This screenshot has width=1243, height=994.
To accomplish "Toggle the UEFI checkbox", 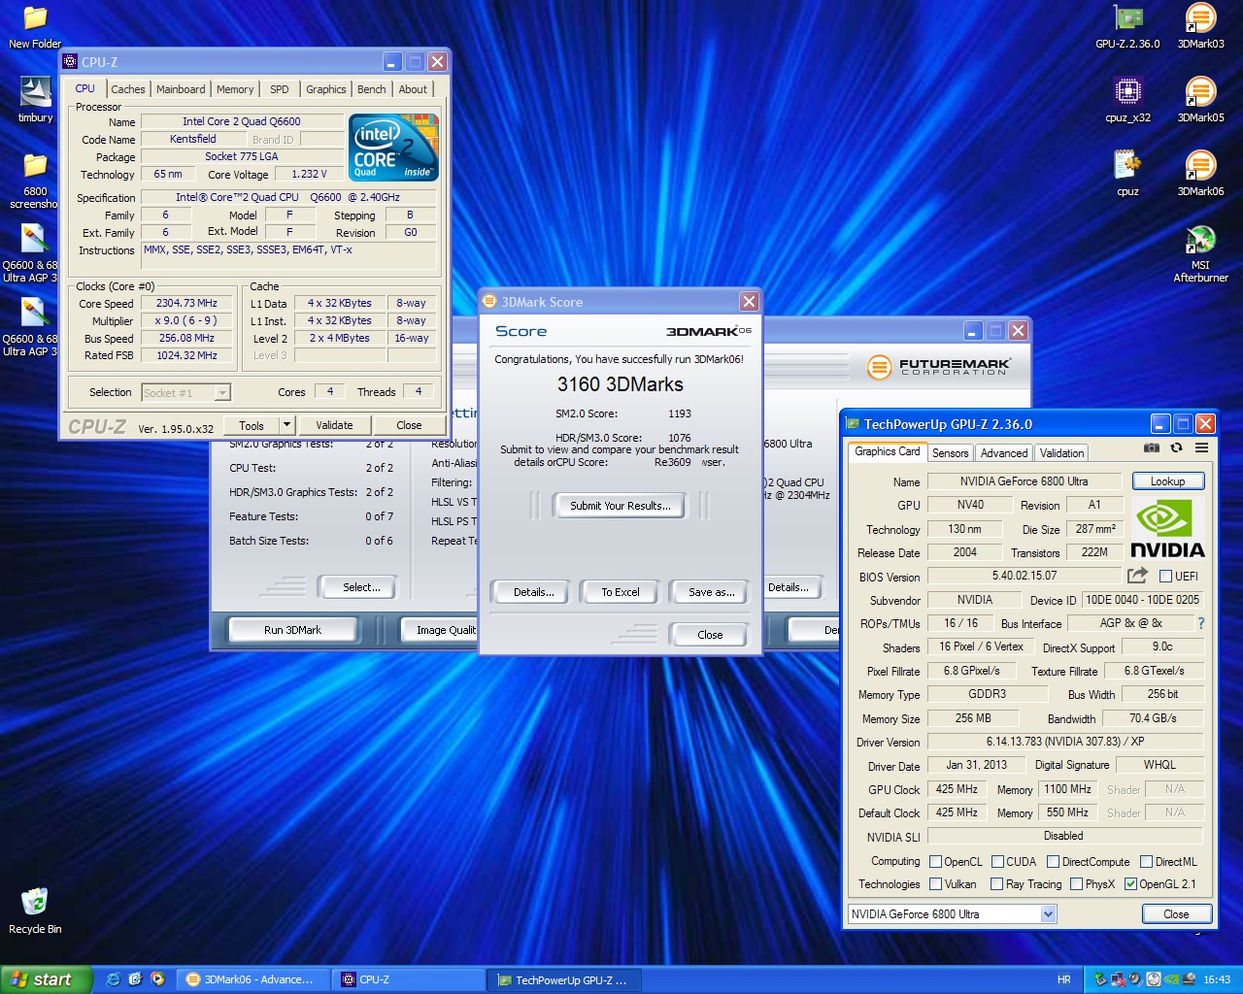I will click(x=1165, y=576).
